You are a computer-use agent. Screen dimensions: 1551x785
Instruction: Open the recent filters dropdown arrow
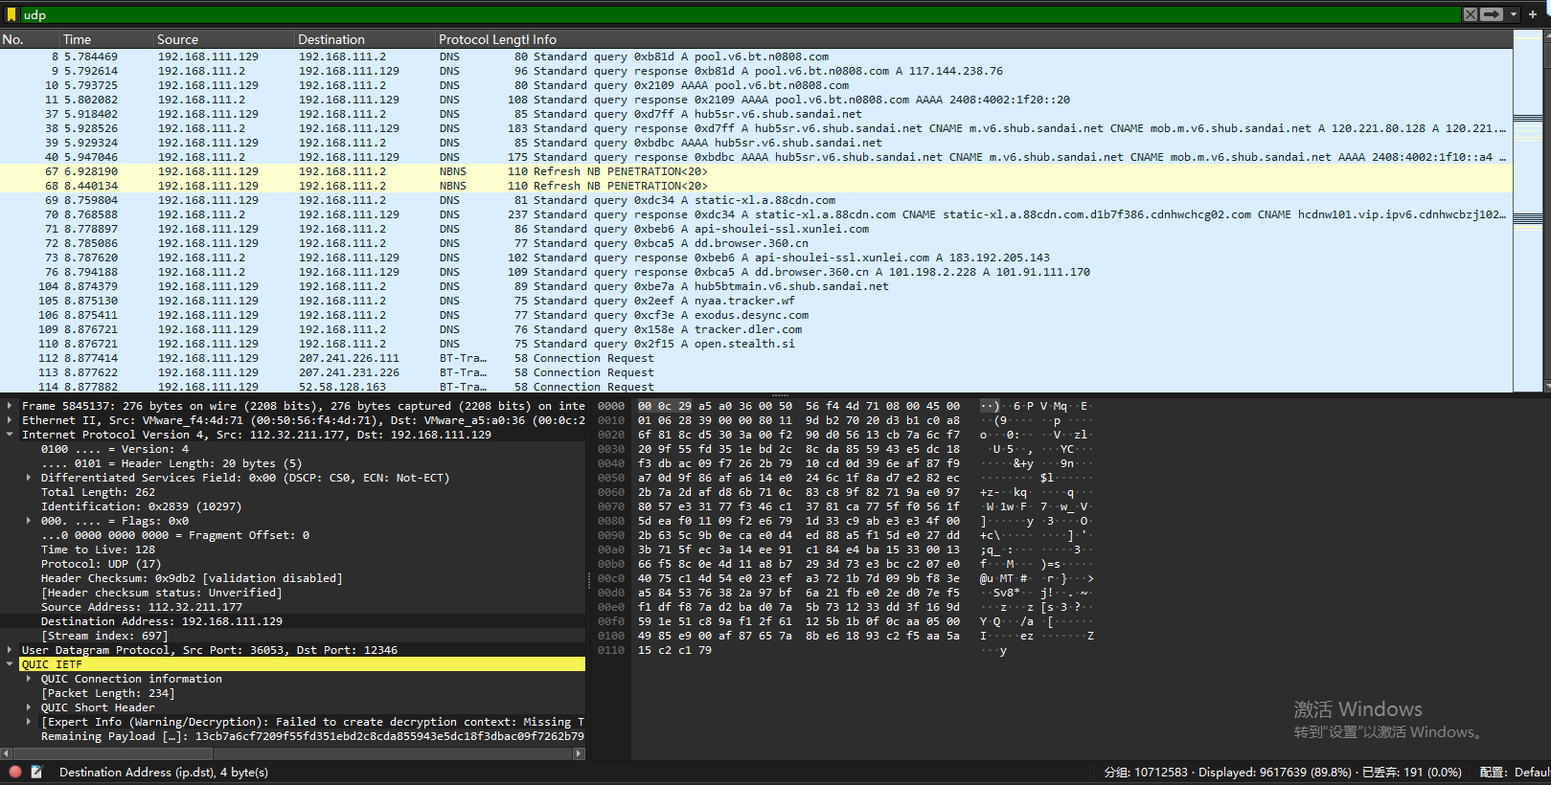coord(1514,14)
